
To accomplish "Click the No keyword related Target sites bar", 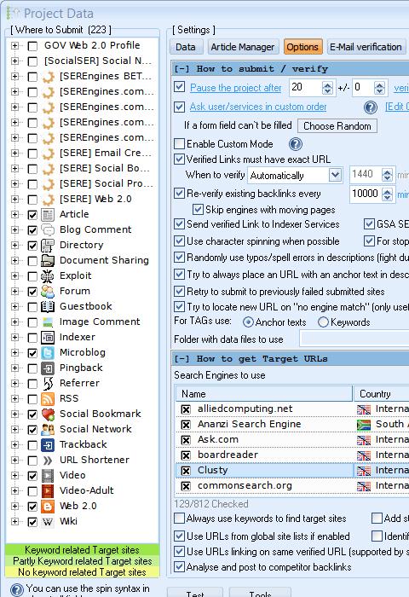I will click(x=82, y=572).
